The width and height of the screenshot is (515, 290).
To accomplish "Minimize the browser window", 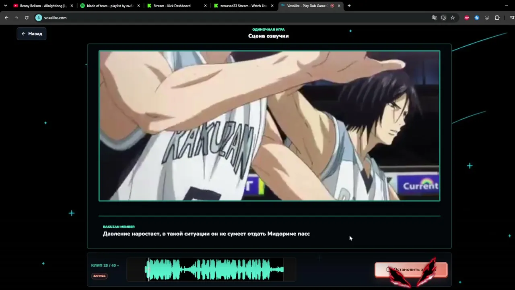I will (x=507, y=6).
